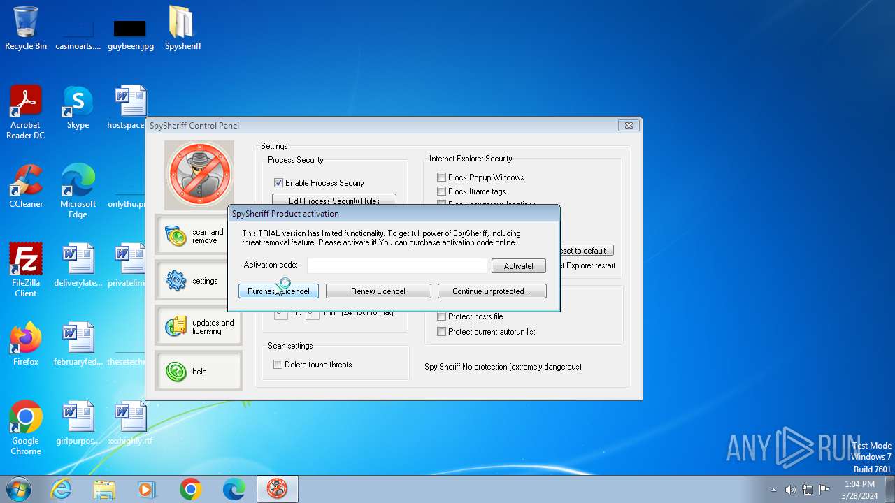Close the SpySheriff Control Panel window

[x=628, y=126]
